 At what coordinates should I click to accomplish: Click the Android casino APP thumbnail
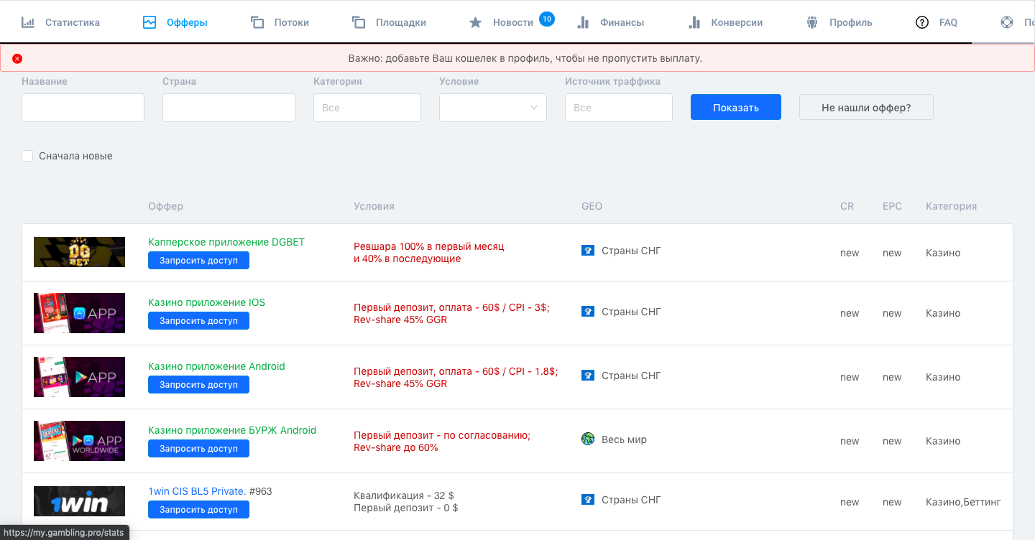tap(79, 377)
